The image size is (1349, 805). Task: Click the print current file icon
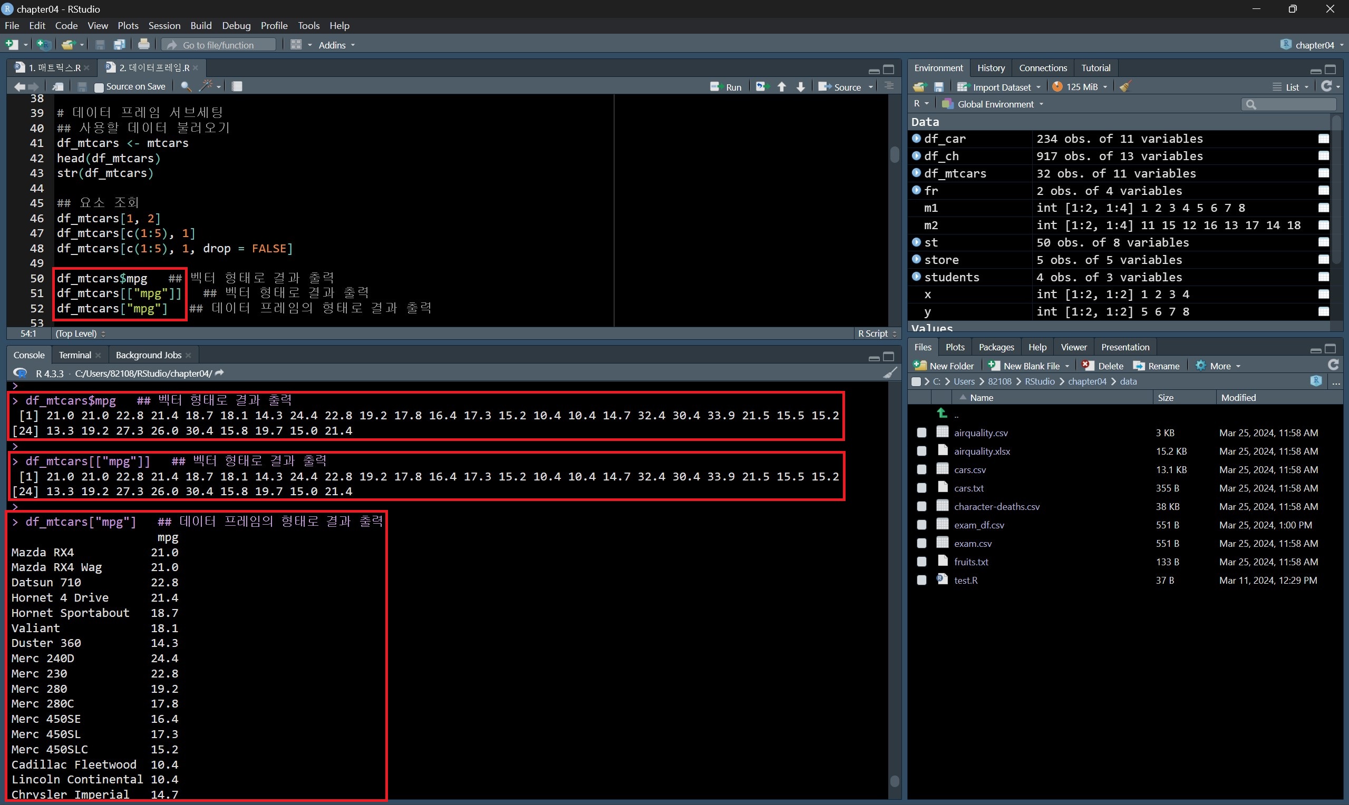click(144, 44)
